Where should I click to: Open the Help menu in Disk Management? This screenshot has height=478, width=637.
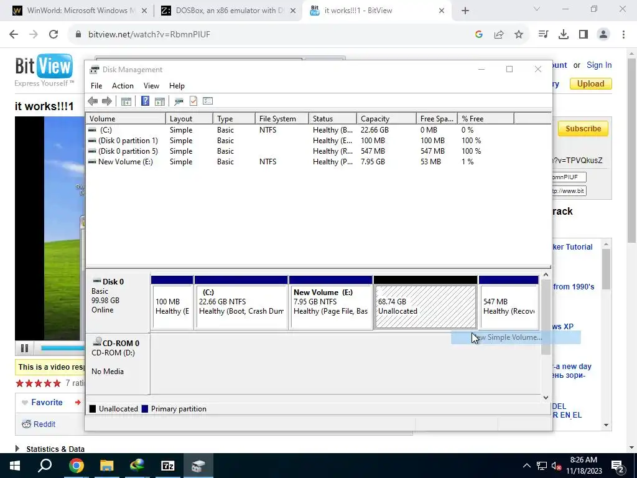pyautogui.click(x=177, y=86)
